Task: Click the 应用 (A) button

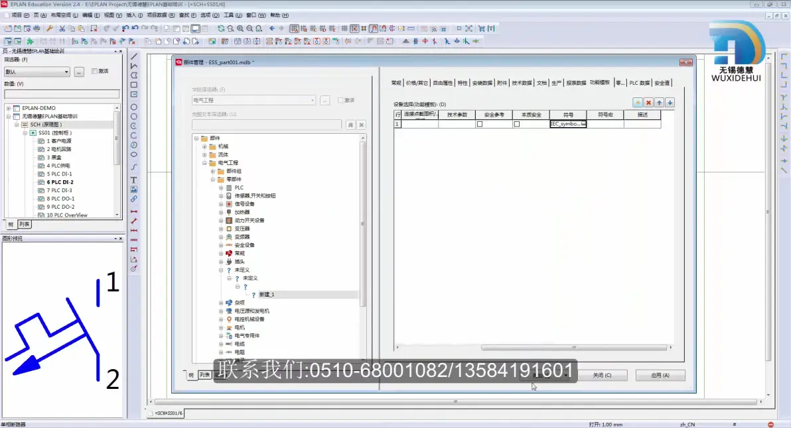Action: [660, 375]
